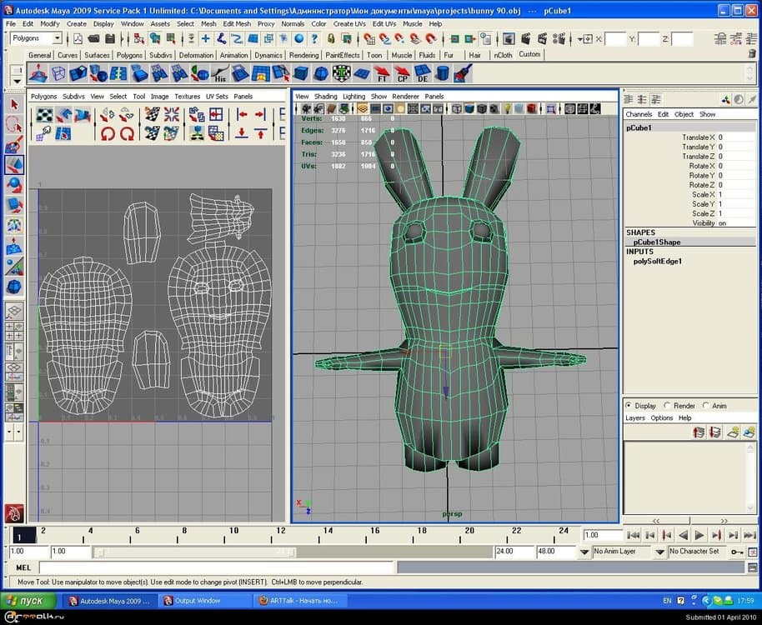762x625 pixels.
Task: Select the Lasso tool from the left toolbar
Action: tap(13, 123)
